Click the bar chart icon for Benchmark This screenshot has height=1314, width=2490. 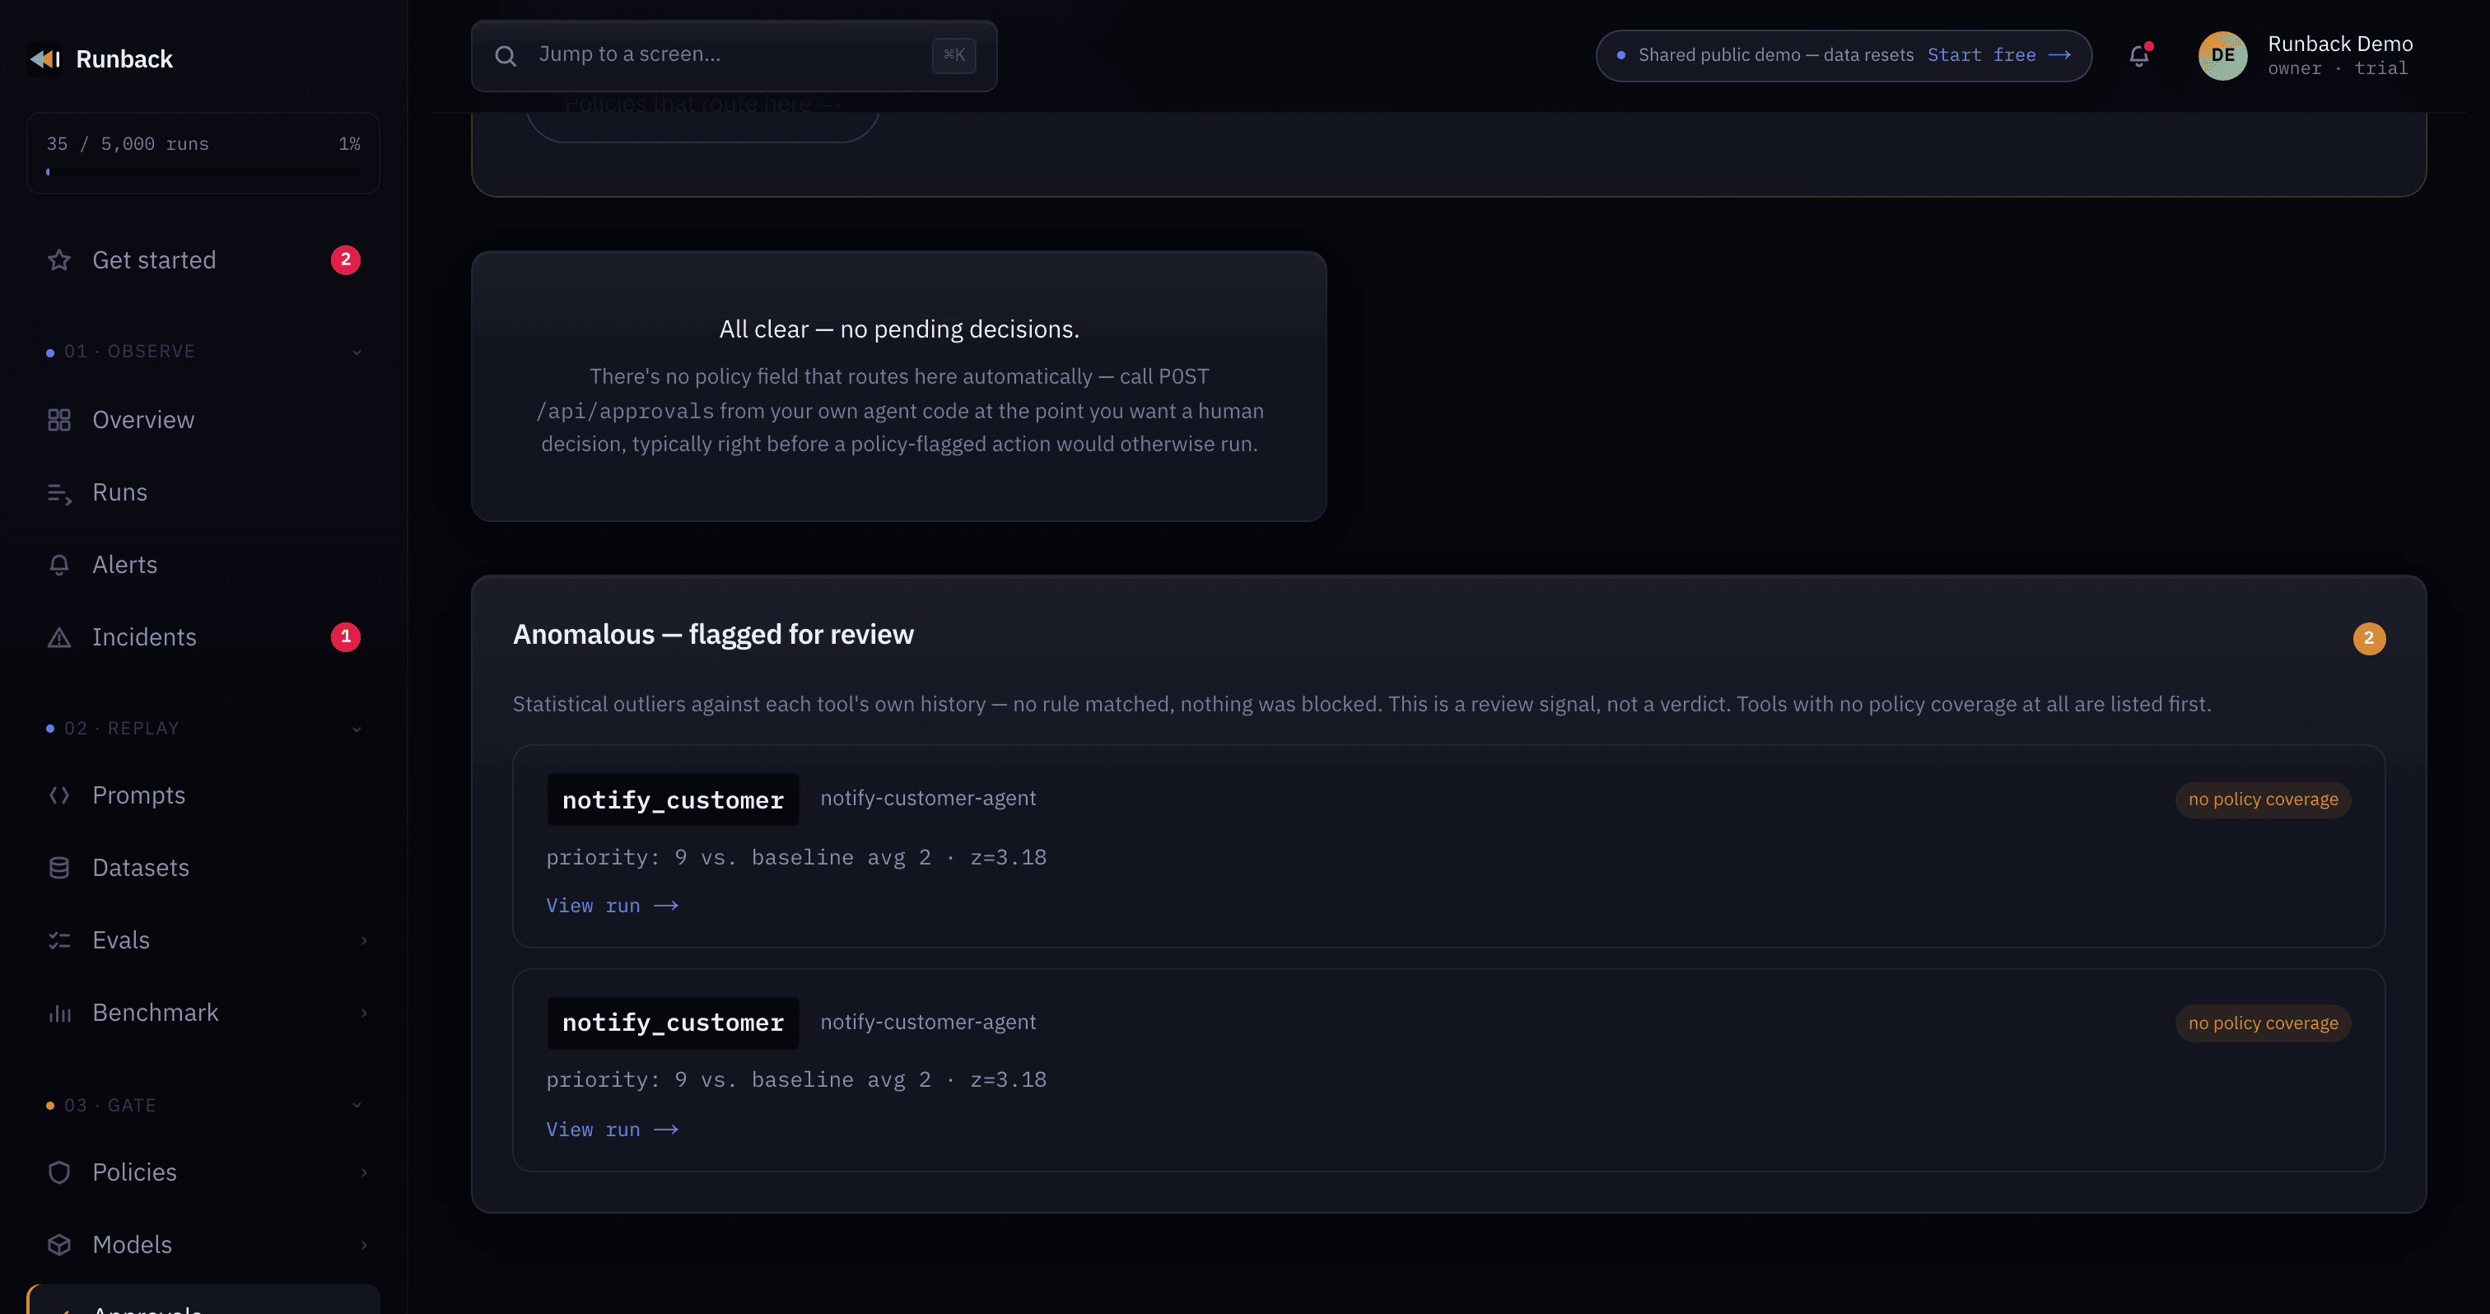pos(59,1013)
